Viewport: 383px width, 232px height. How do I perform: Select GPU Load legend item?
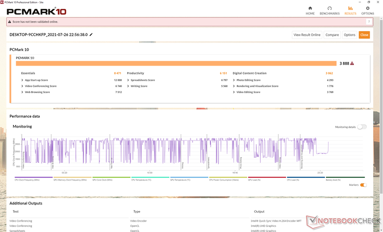pyautogui.click(x=267, y=178)
